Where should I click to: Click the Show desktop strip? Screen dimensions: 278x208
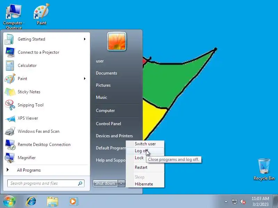click(x=276, y=201)
